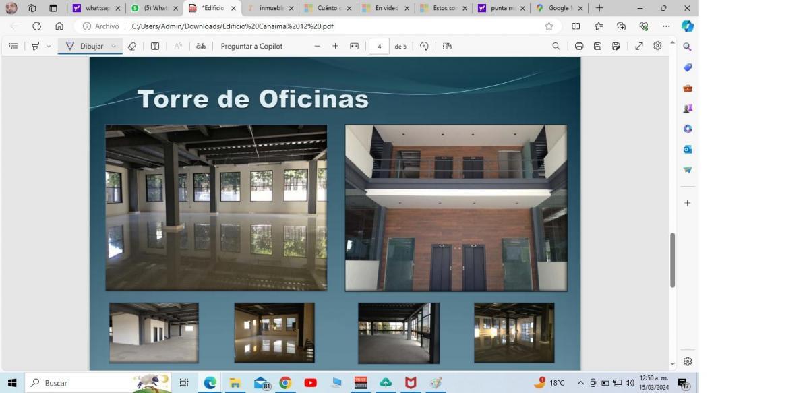Screen dimensions: 809x393
Task: Open the highlight pen tool
Action: click(x=35, y=46)
